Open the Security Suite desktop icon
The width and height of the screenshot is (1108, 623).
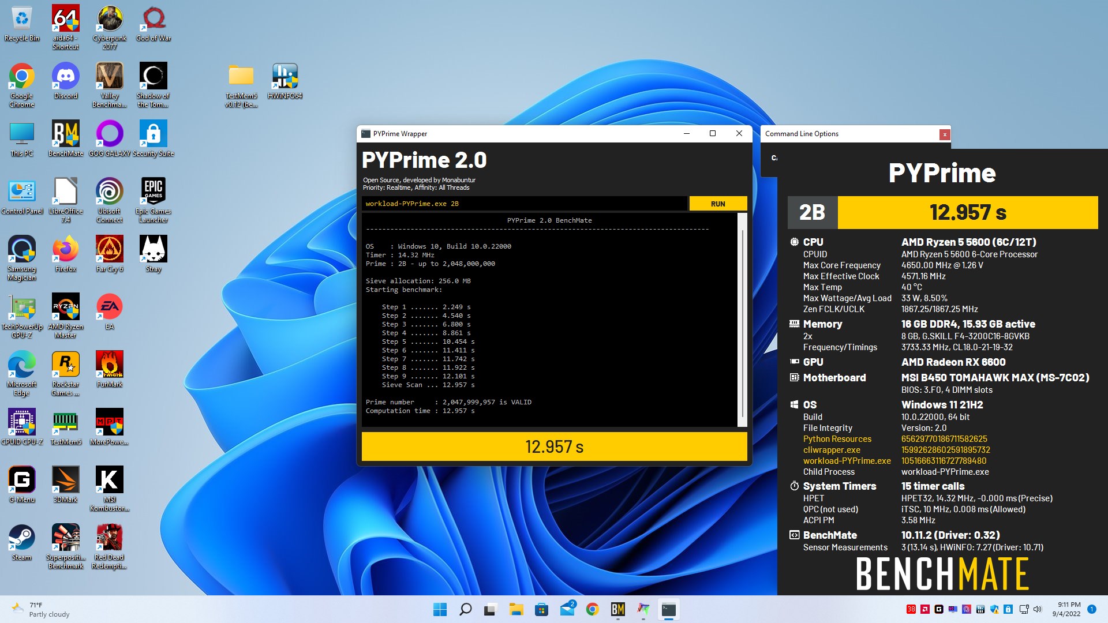coord(154,139)
